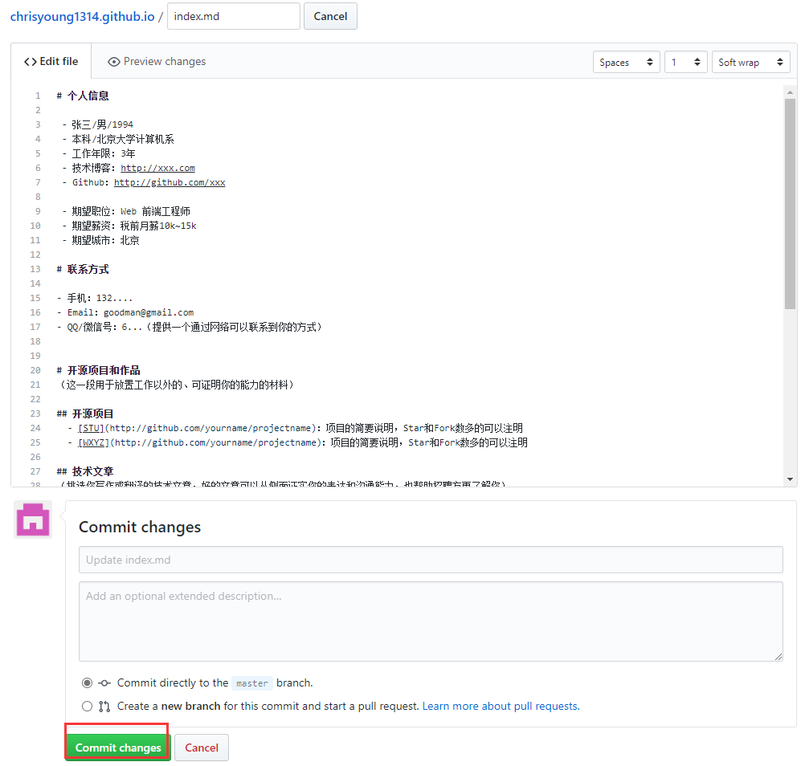
Task: Click the eye icon on Preview changes
Action: click(114, 62)
